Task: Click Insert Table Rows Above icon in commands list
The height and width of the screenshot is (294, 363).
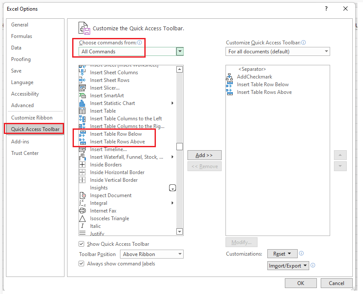Action: [x=82, y=142]
